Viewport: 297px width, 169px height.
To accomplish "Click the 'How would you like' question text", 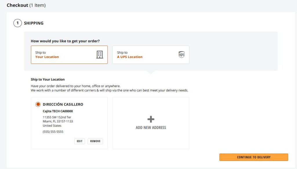I will click(x=67, y=41).
